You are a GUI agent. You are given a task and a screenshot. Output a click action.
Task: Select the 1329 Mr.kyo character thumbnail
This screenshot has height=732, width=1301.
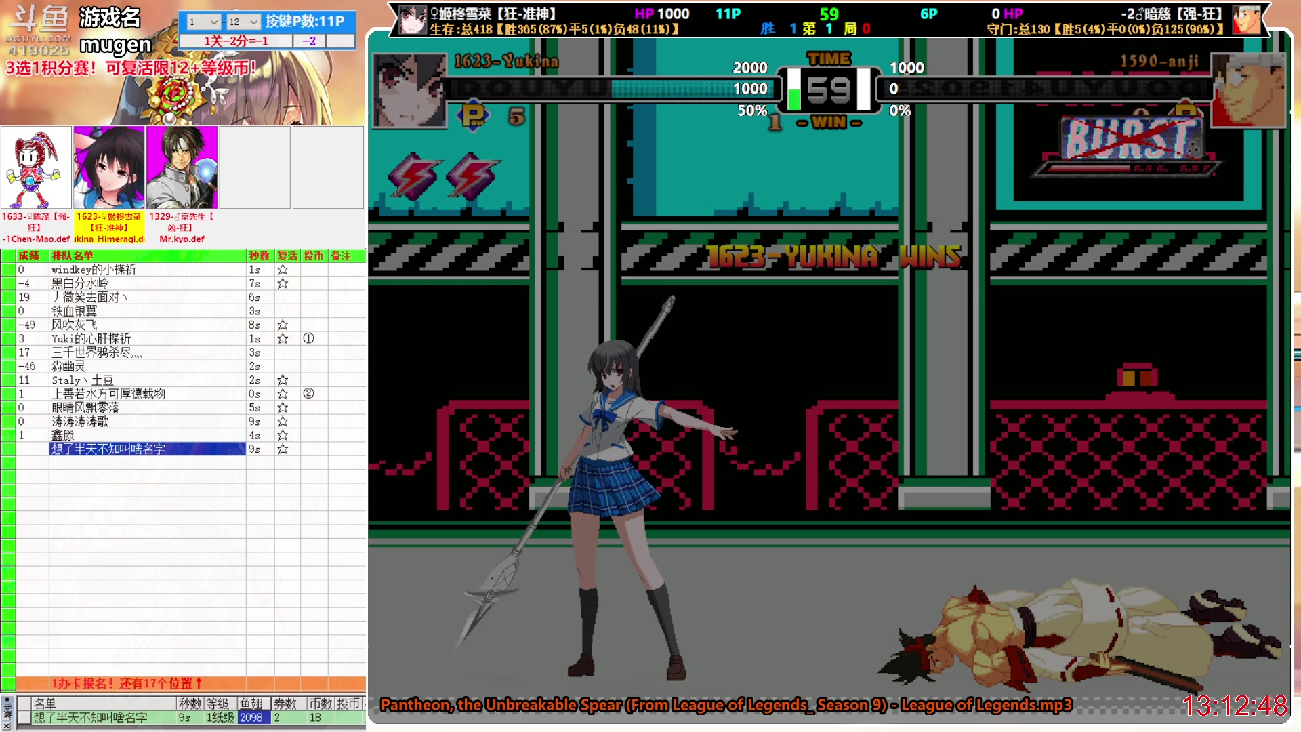point(182,167)
